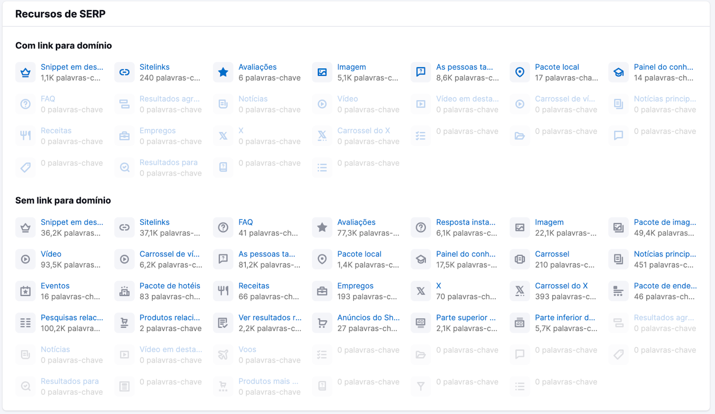The height and width of the screenshot is (414, 715).
Task: Open Pacote de imagens link
Action: [665, 222]
